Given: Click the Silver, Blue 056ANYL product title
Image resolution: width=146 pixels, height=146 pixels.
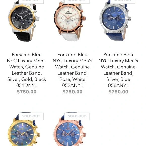Looking at the screenshot, I should pos(118,70).
